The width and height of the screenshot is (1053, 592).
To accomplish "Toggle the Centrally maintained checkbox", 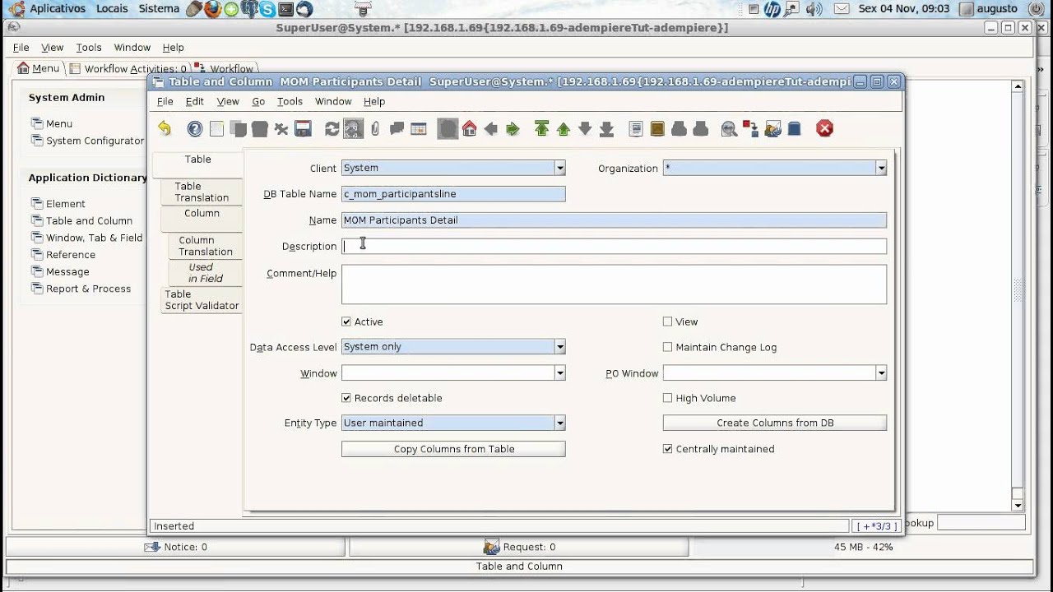I will (668, 449).
